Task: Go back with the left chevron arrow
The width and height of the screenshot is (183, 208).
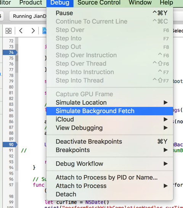Action: click(x=21, y=31)
